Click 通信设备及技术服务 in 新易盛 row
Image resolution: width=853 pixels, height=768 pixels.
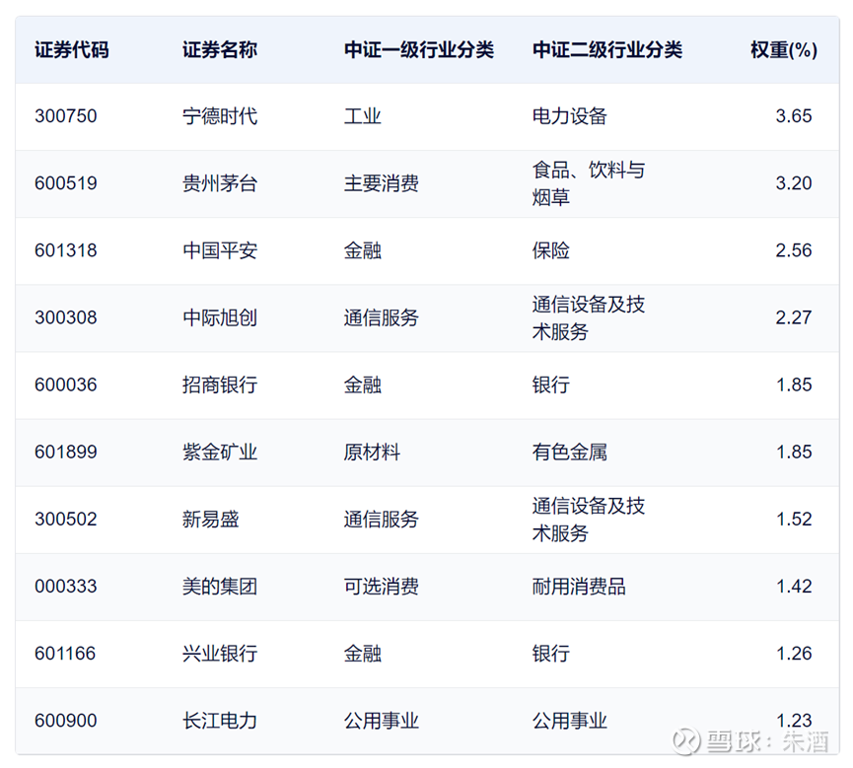point(589,520)
